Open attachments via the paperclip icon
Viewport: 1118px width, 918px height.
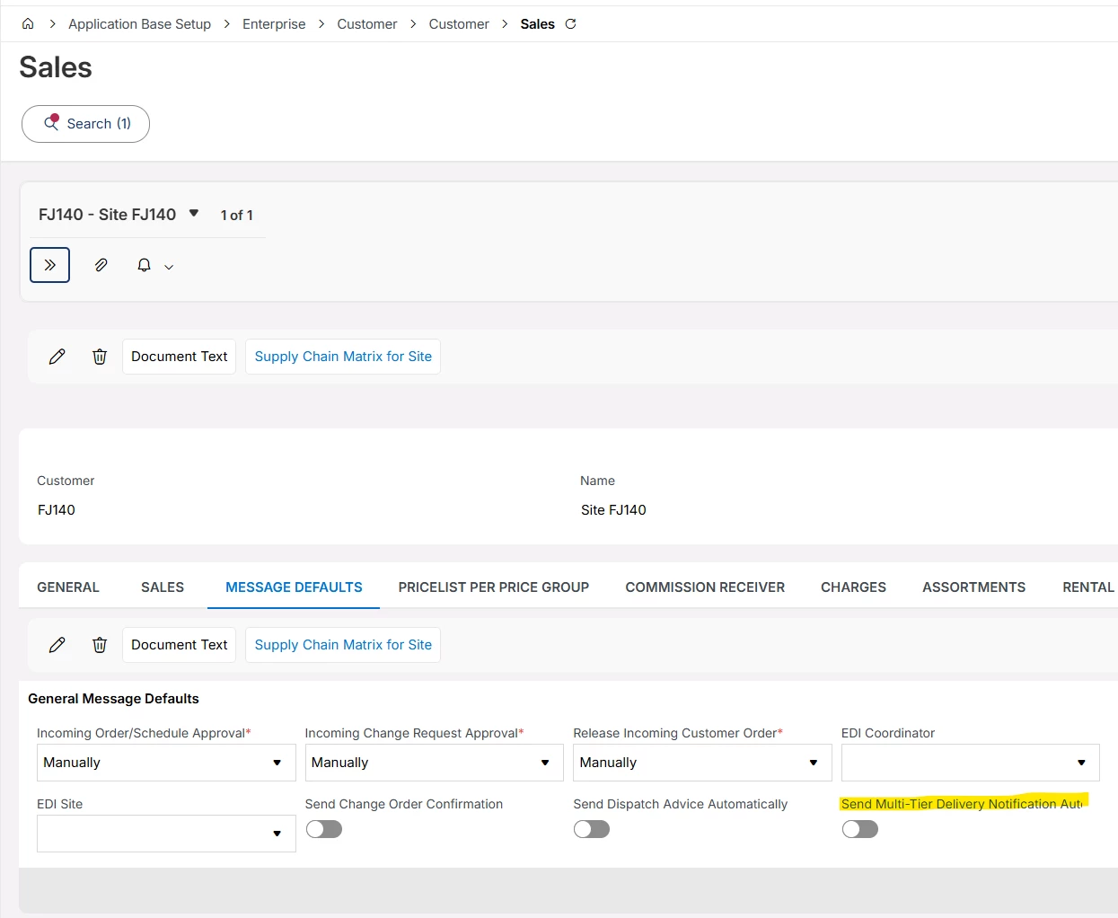(101, 265)
